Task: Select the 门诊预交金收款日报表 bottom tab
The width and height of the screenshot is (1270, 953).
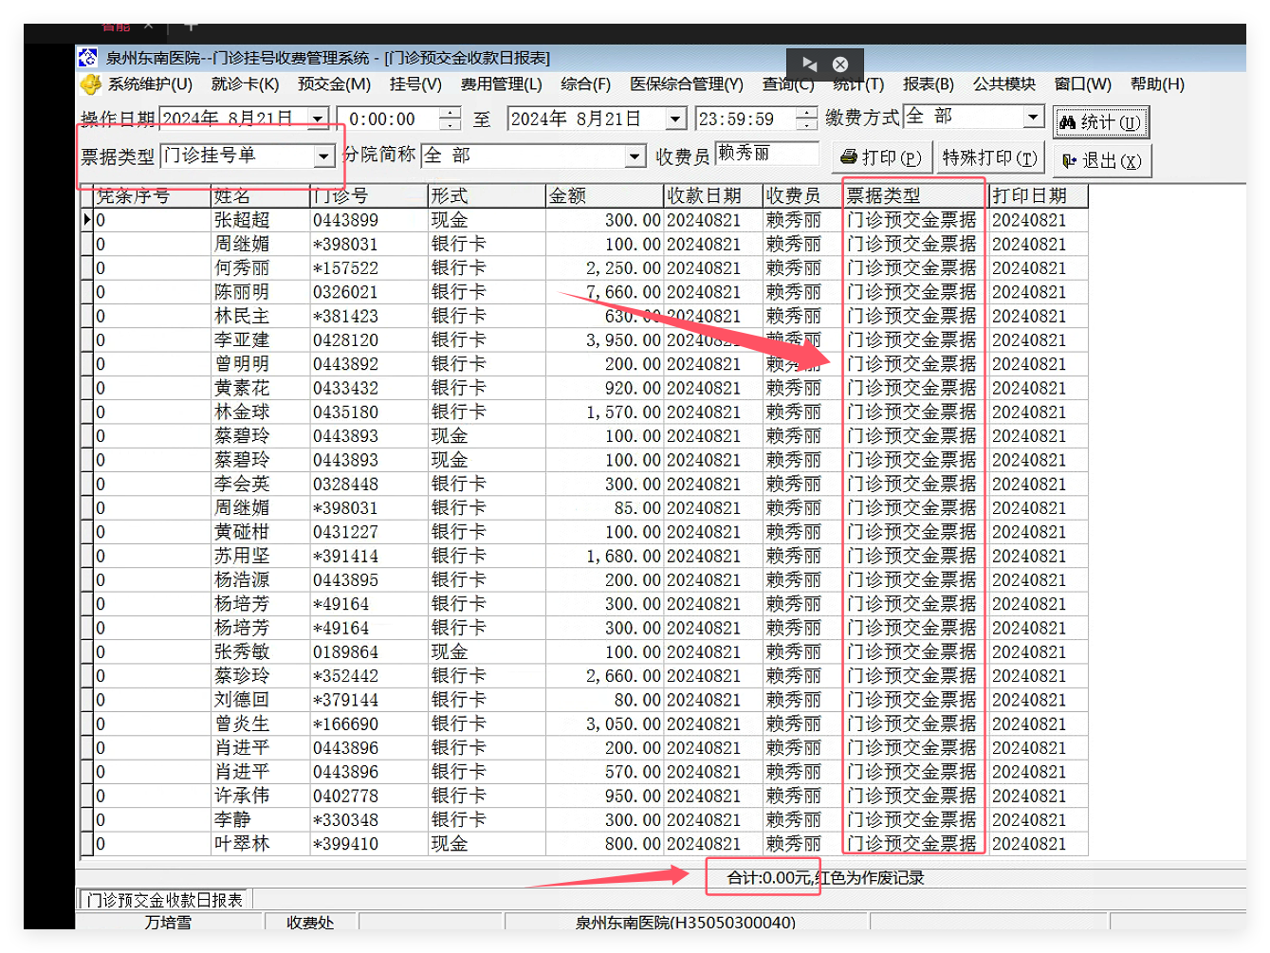Action: point(165,900)
